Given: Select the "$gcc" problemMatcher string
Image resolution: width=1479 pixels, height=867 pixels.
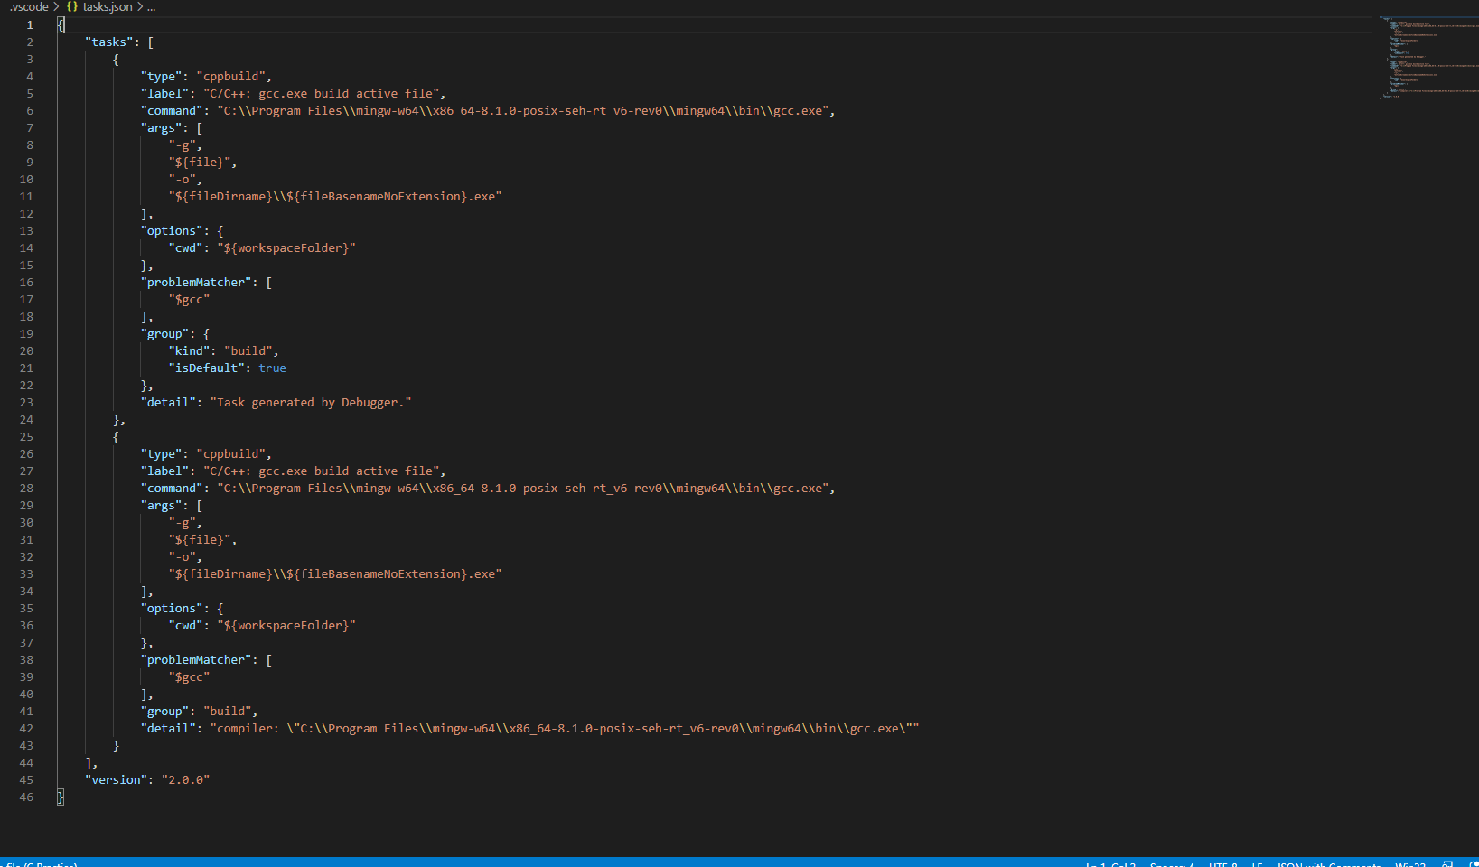Looking at the screenshot, I should click(189, 299).
